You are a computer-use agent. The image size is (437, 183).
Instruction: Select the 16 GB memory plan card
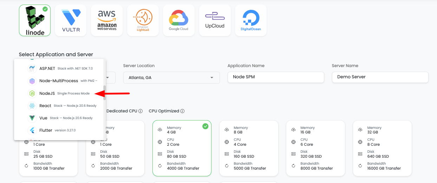coord(315,148)
